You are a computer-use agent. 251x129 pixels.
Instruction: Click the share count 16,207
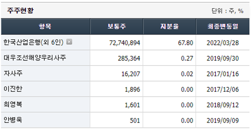(x=130, y=74)
